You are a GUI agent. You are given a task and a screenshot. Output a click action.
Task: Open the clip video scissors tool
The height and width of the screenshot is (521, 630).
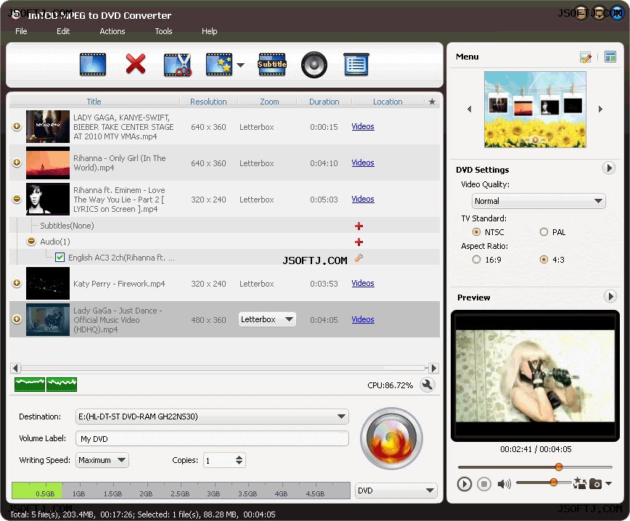tap(178, 65)
